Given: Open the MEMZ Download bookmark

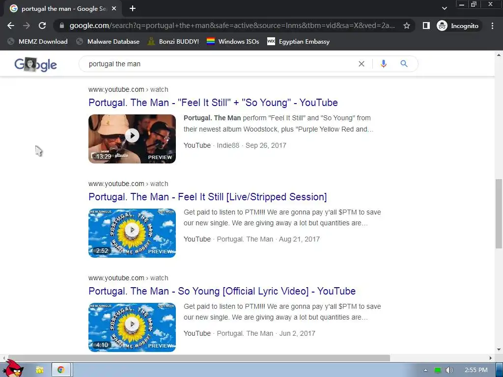Looking at the screenshot, I should click(x=38, y=41).
